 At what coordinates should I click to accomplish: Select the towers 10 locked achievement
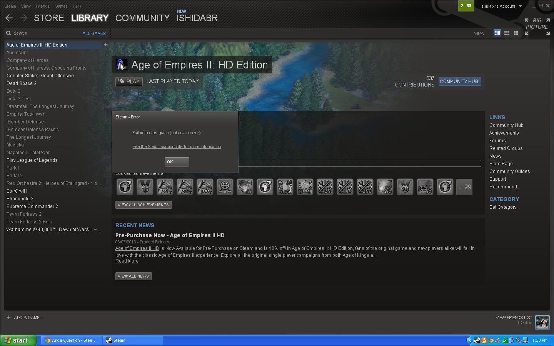coord(285,187)
